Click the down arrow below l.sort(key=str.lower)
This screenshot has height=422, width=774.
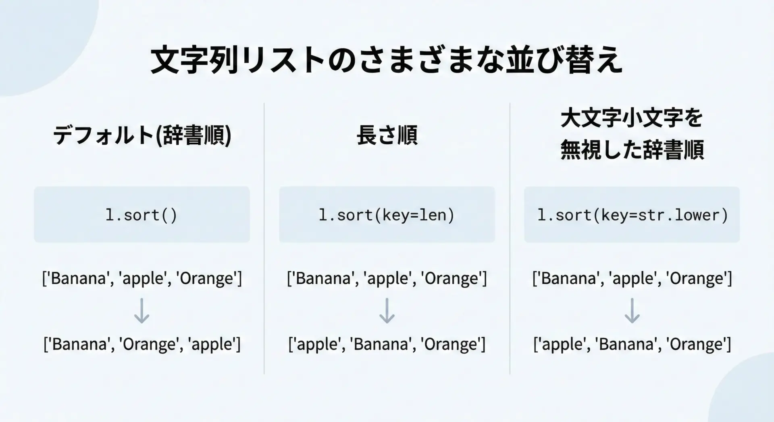pyautogui.click(x=632, y=311)
